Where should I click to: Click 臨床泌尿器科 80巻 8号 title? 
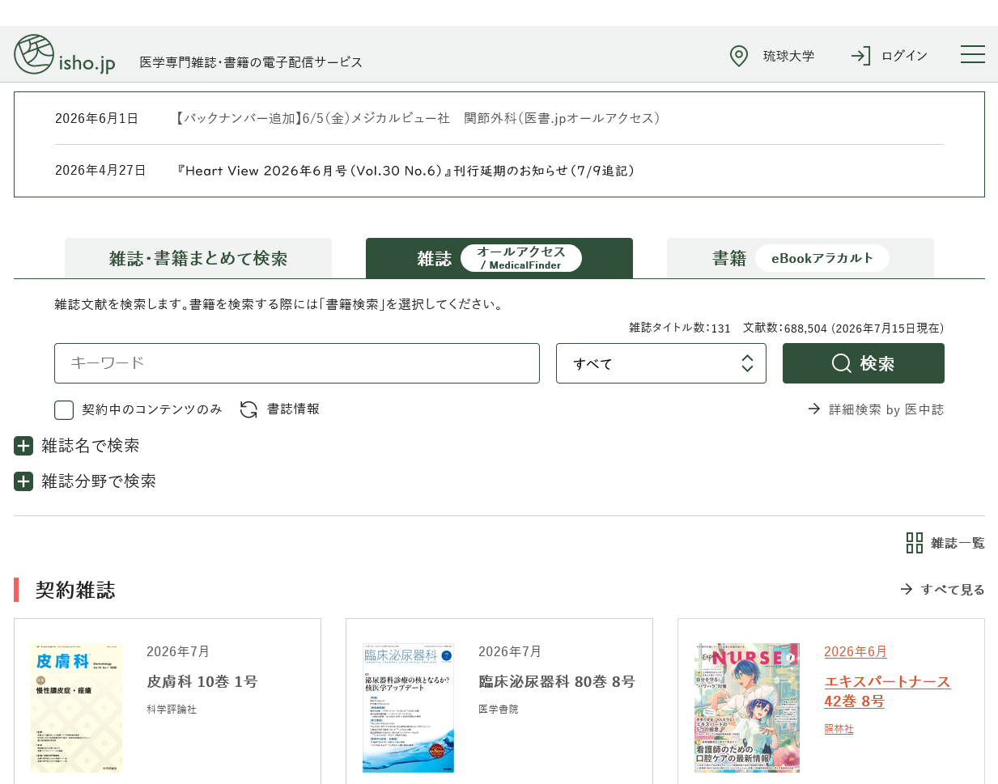tap(556, 682)
